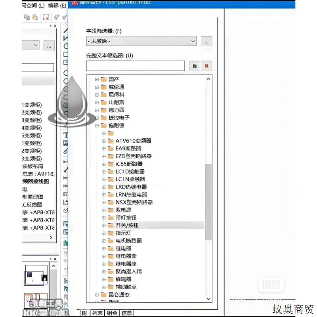Click the vertical scrollbar thumb of parts tree
The width and height of the screenshot is (317, 317).
click(x=208, y=202)
